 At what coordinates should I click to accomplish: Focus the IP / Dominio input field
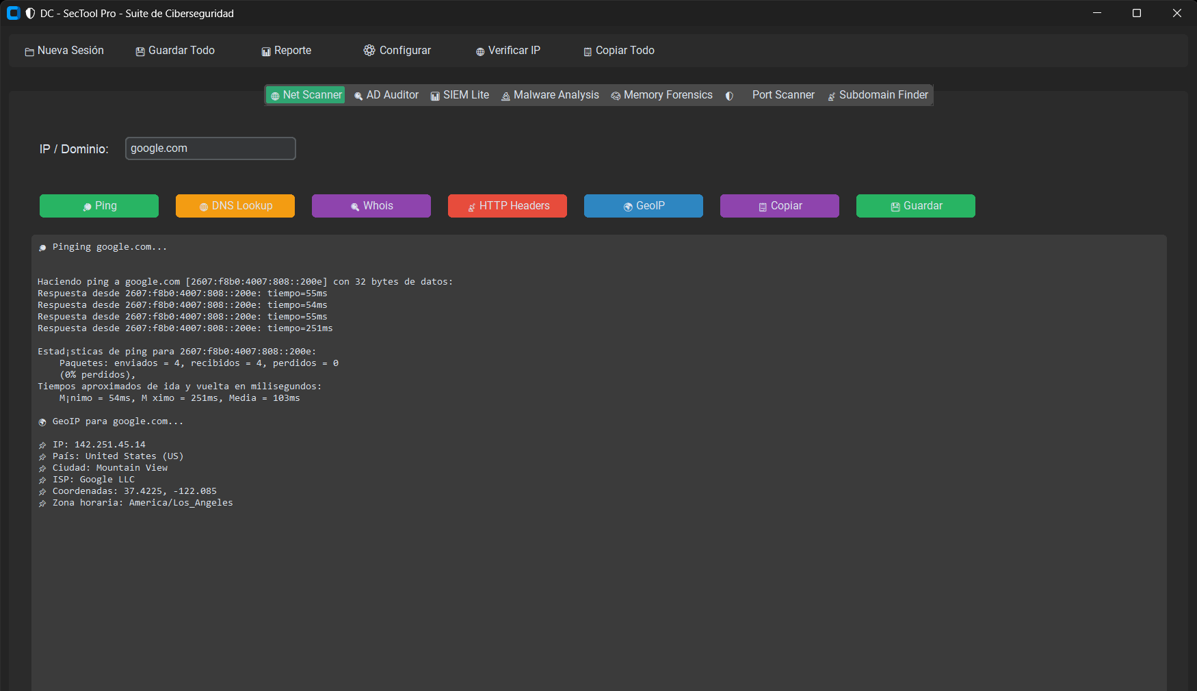coord(211,148)
